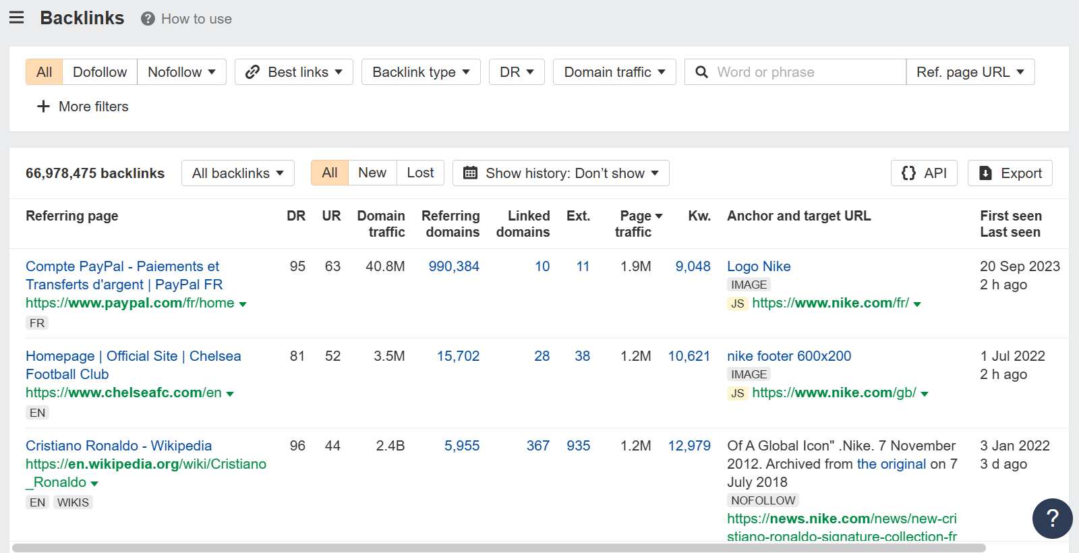
Task: Open the floating help question button
Action: click(1052, 518)
